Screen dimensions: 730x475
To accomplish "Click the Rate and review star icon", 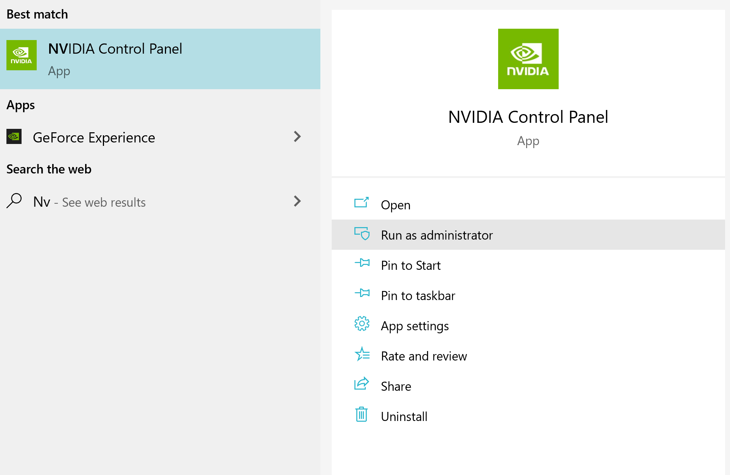I will pos(362,354).
